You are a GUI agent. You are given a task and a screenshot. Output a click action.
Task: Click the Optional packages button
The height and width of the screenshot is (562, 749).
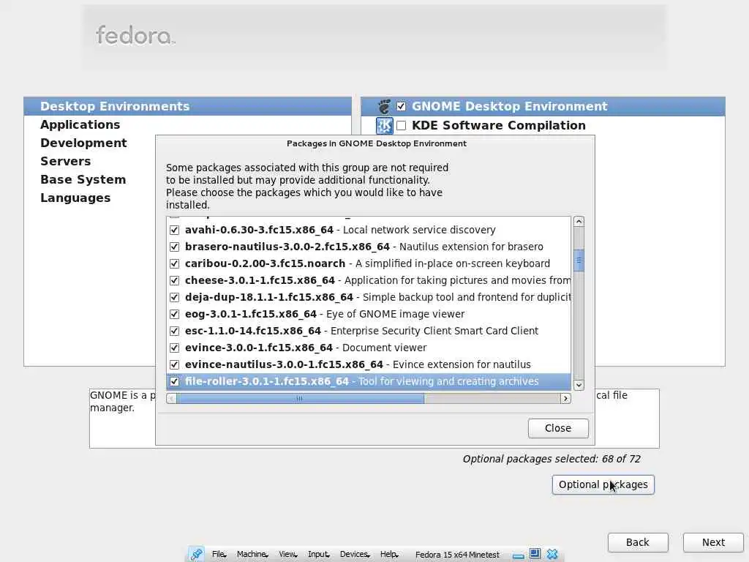coord(603,484)
